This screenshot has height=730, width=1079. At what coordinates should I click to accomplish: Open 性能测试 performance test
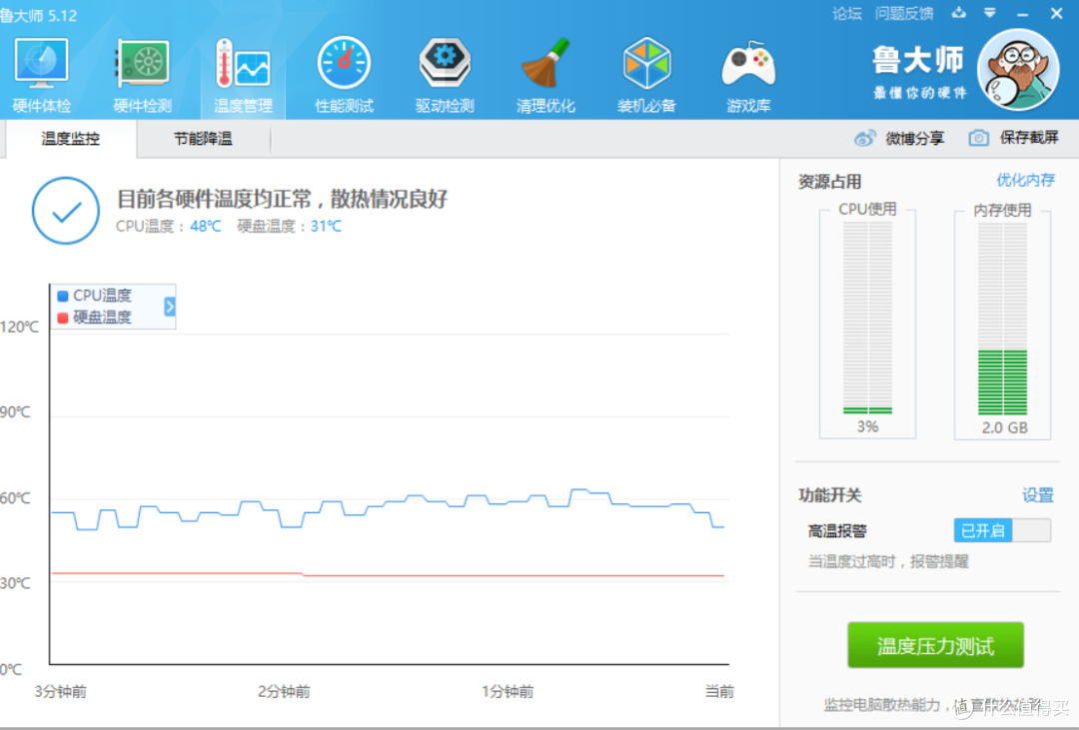344,75
